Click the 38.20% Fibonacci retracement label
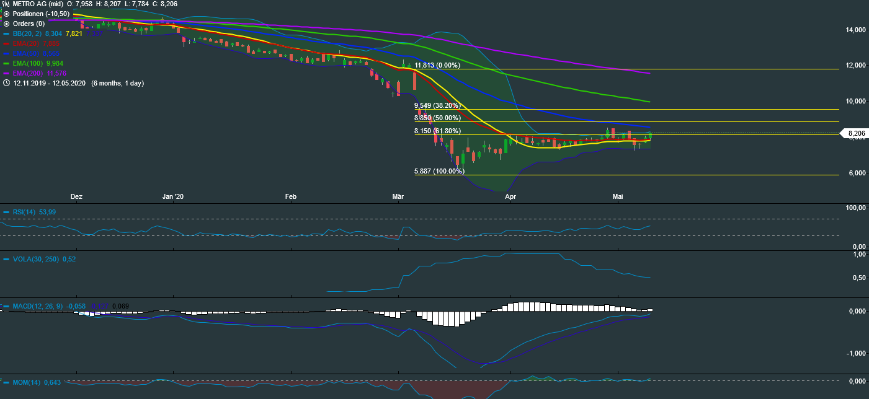The width and height of the screenshot is (869, 399). click(x=438, y=105)
